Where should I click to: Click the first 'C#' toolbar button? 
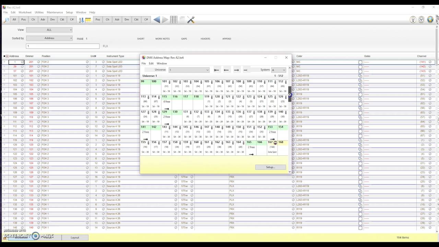tap(72, 20)
